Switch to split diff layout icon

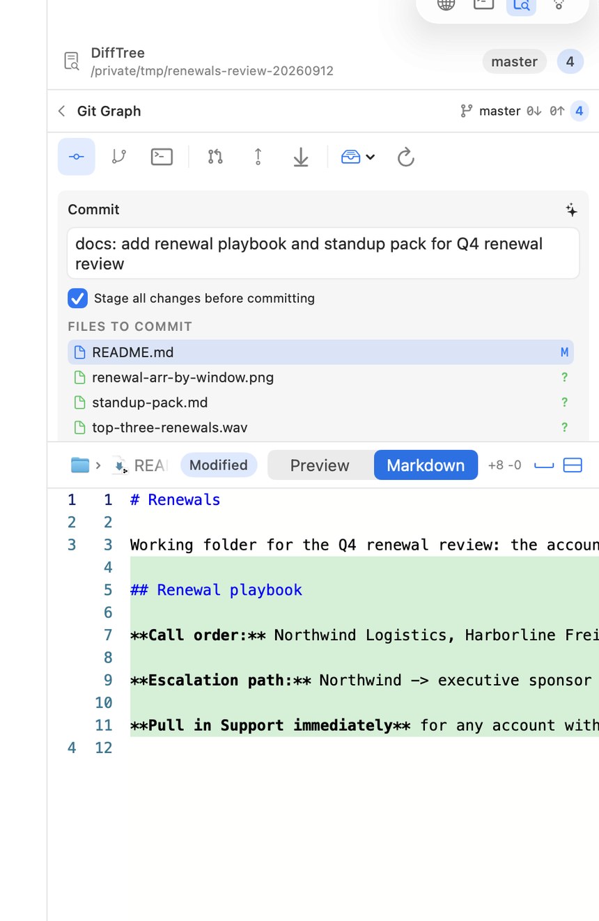tap(573, 465)
